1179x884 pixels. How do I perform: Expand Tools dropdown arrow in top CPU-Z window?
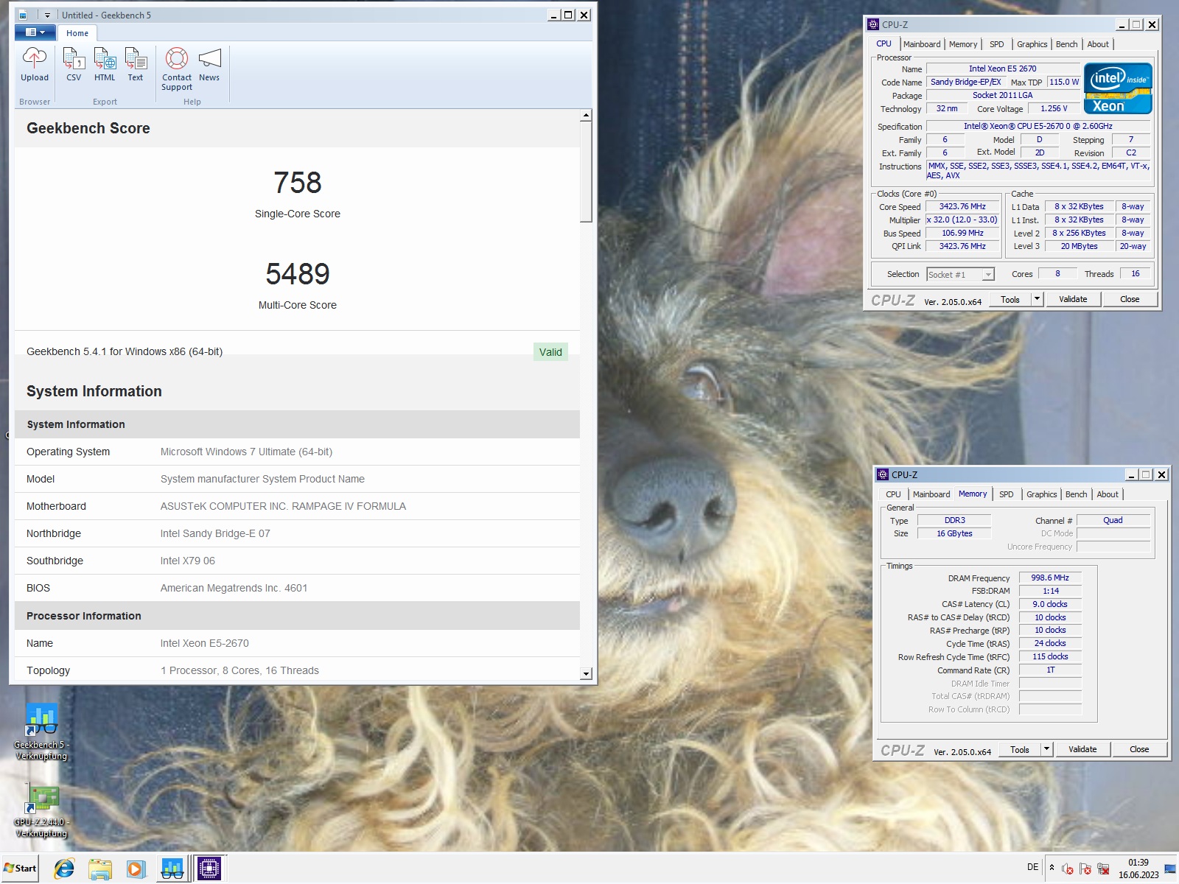pyautogui.click(x=1037, y=299)
